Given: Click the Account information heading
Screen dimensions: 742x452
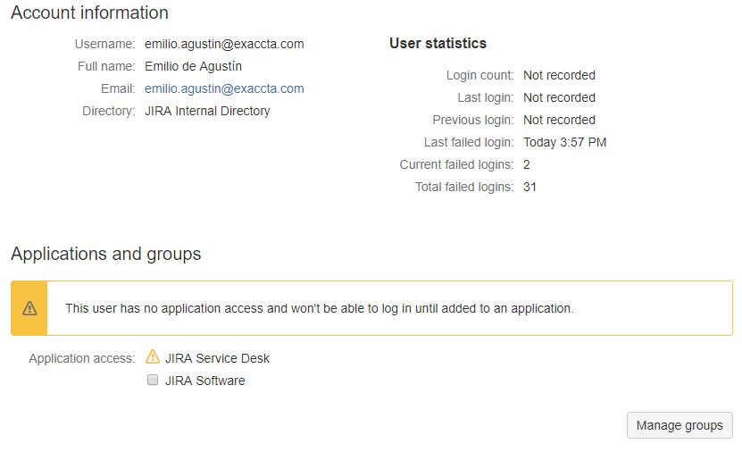Looking at the screenshot, I should pyautogui.click(x=89, y=13).
